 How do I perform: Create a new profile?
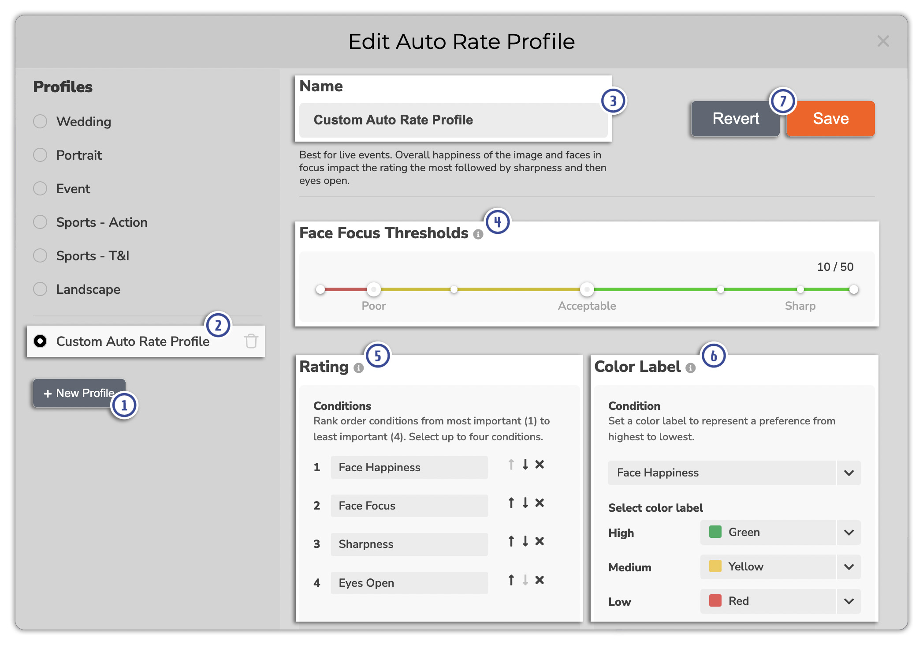(x=78, y=393)
